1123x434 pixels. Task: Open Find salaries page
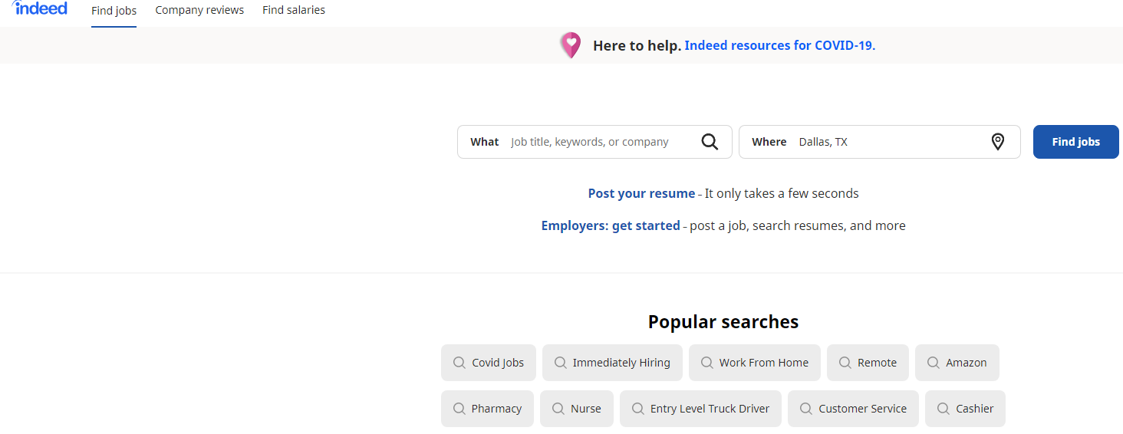(294, 10)
